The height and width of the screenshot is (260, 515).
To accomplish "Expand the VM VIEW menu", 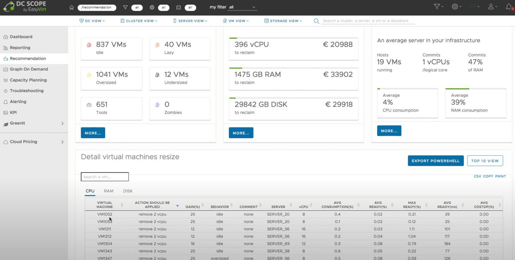I will [236, 21].
